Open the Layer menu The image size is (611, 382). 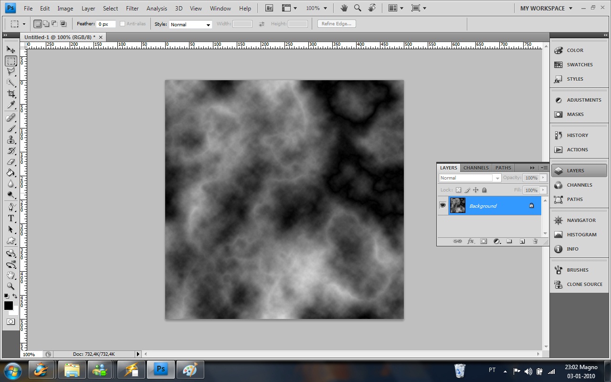coord(88,9)
